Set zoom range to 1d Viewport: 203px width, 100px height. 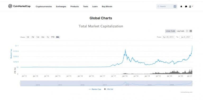(28, 37)
